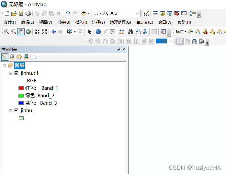The height and width of the screenshot is (174, 226).
Task: Switch to List By Selection
Action: click(26, 57)
